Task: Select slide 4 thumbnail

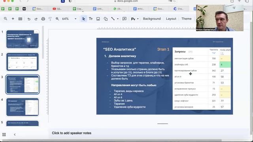Action: point(23,107)
